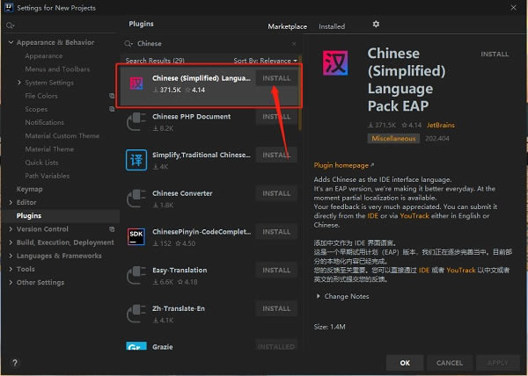This screenshot has width=528, height=376.
Task: Click the IntelliJ logo in title bar
Action: pyautogui.click(x=9, y=7)
